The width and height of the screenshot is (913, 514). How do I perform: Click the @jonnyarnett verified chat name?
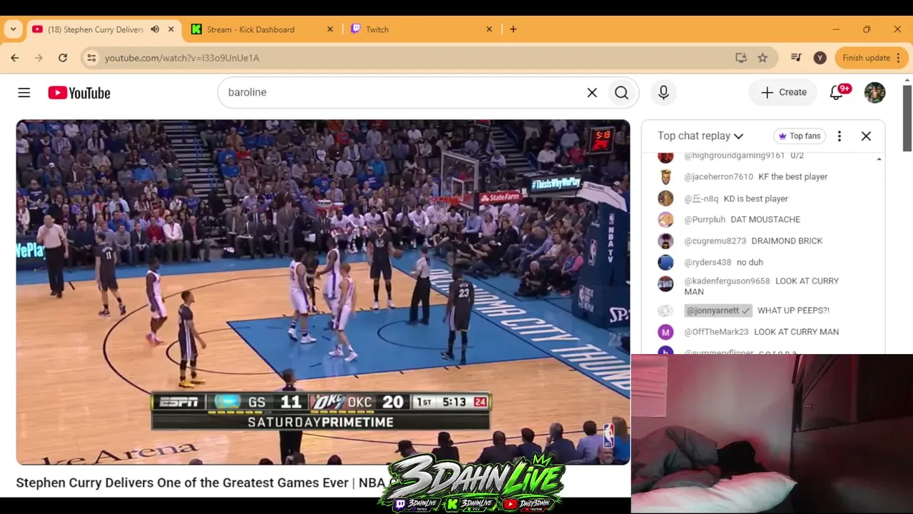(718, 311)
